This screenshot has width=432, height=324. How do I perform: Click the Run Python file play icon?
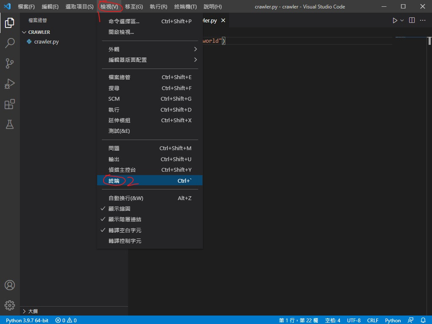click(x=395, y=20)
